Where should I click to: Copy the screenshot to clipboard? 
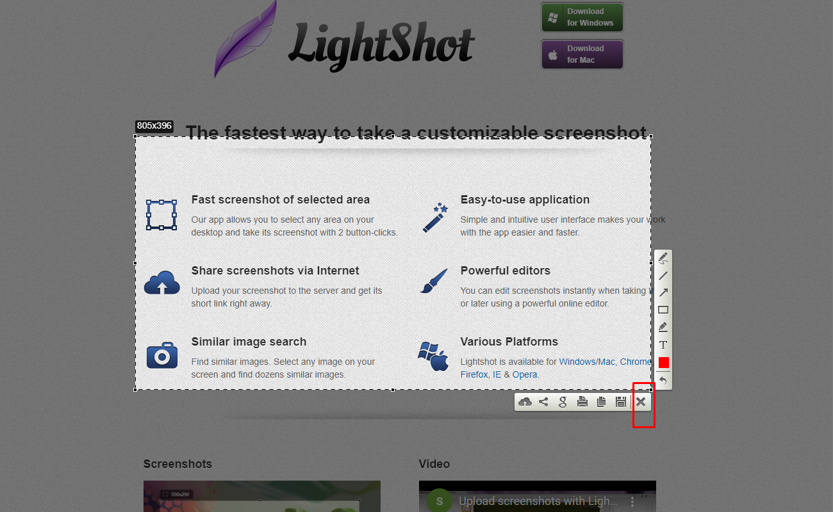click(601, 402)
